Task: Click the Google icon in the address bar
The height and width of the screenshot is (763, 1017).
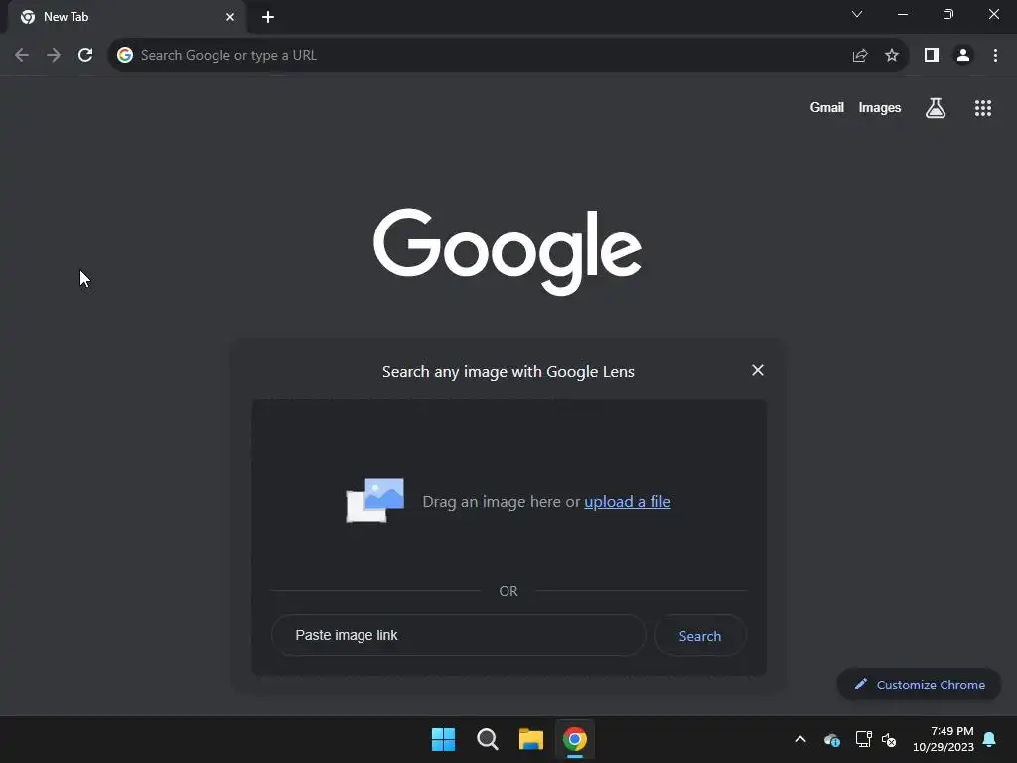Action: 124,55
